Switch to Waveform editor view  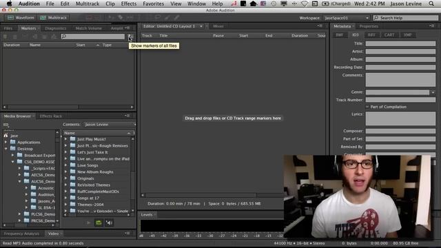tap(21, 18)
